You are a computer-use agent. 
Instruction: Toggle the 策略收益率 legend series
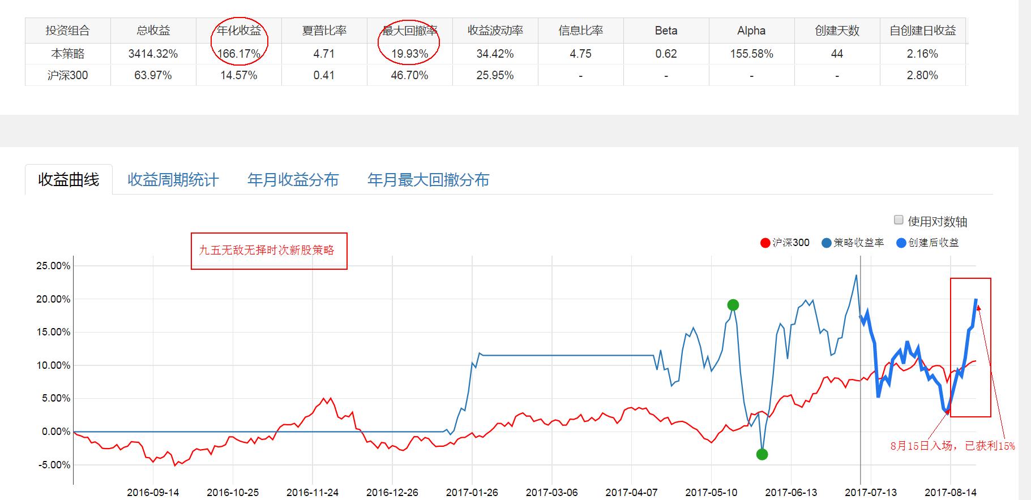pyautogui.click(x=853, y=243)
